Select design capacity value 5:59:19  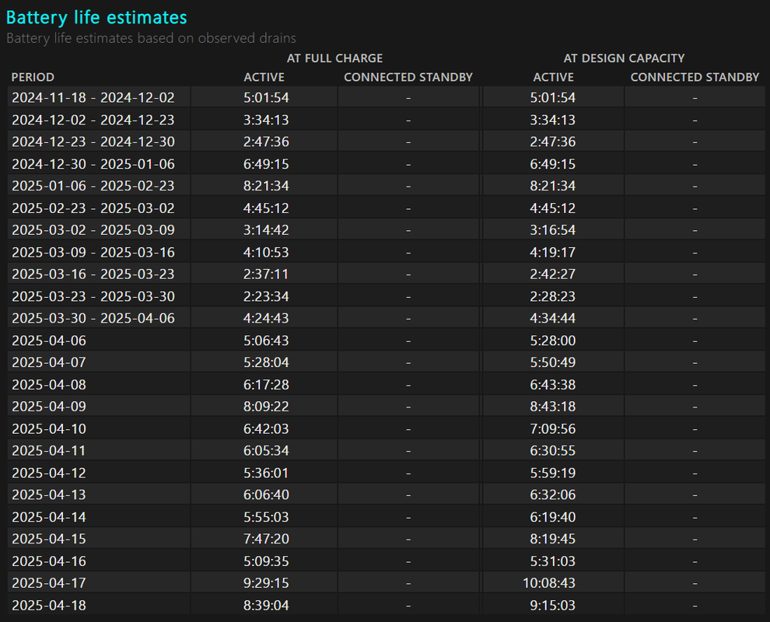[552, 473]
